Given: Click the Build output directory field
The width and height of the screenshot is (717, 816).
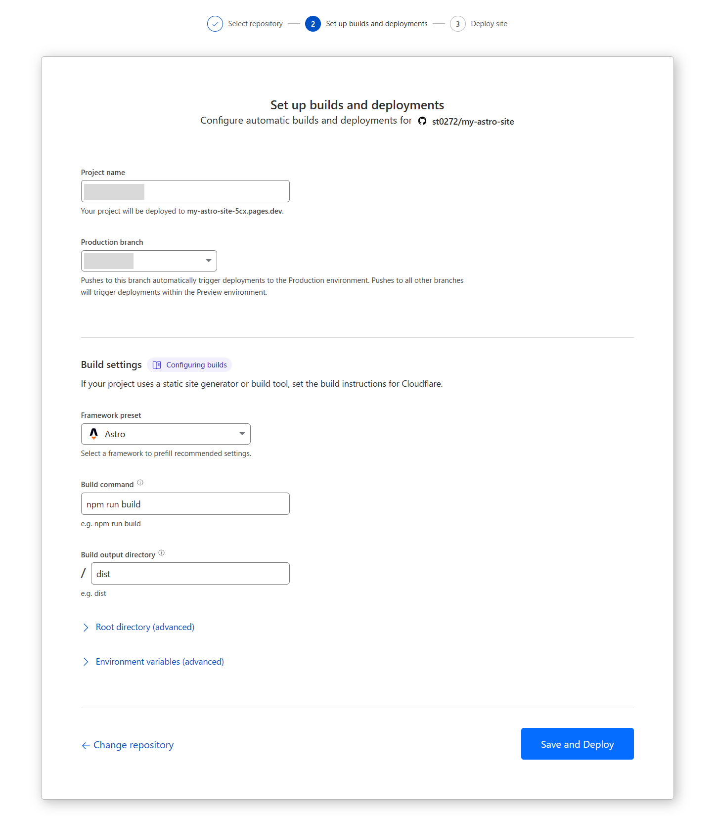Looking at the screenshot, I should (x=190, y=573).
